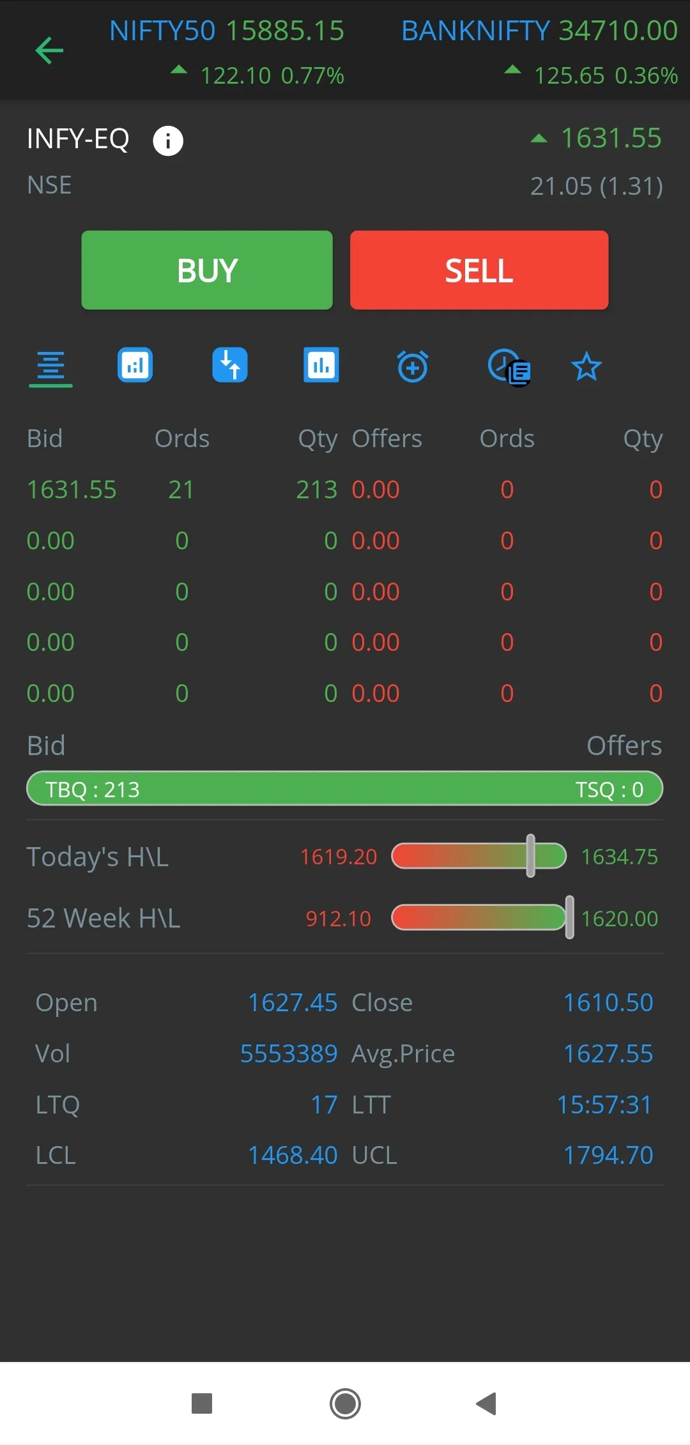Set a price alert with alarm icon
This screenshot has height=1445, width=690.
click(413, 367)
